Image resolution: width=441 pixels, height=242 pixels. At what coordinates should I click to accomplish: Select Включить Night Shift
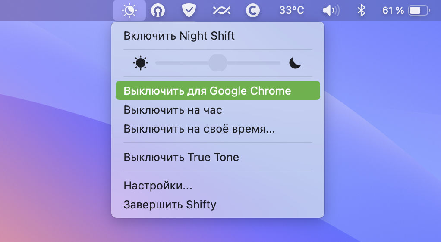(218, 36)
